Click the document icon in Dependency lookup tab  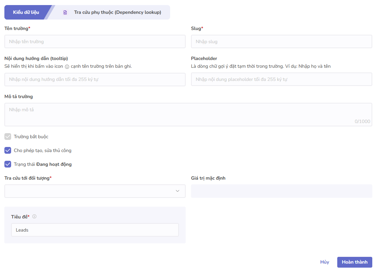[65, 12]
